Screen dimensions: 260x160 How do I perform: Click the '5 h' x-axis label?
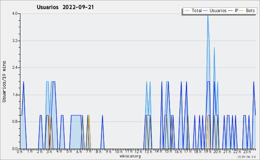click(69, 151)
